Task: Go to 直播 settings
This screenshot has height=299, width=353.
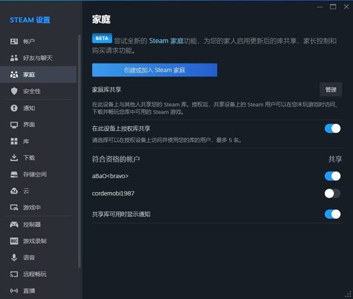Action: [x=38, y=291]
